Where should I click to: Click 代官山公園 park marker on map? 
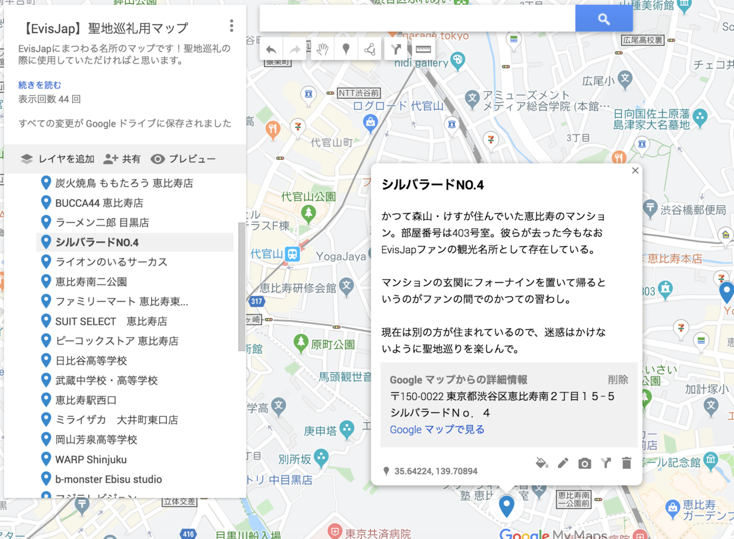click(308, 214)
